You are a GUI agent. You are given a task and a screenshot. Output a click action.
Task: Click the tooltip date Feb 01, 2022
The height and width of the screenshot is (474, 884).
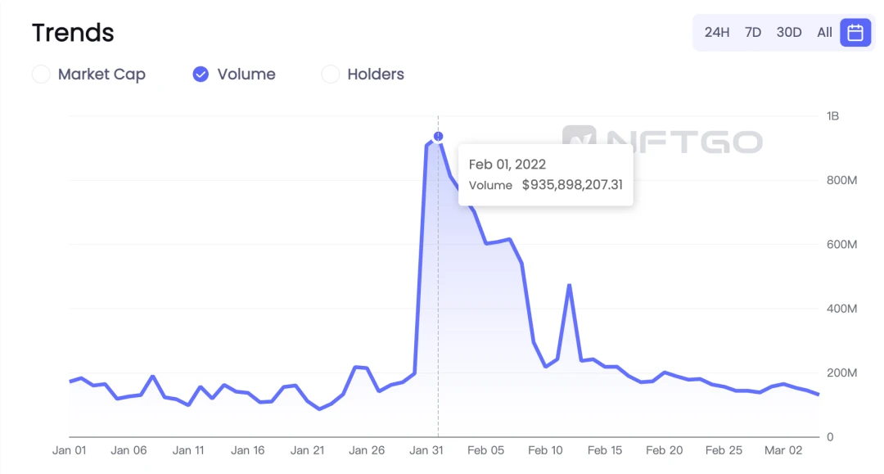(507, 165)
